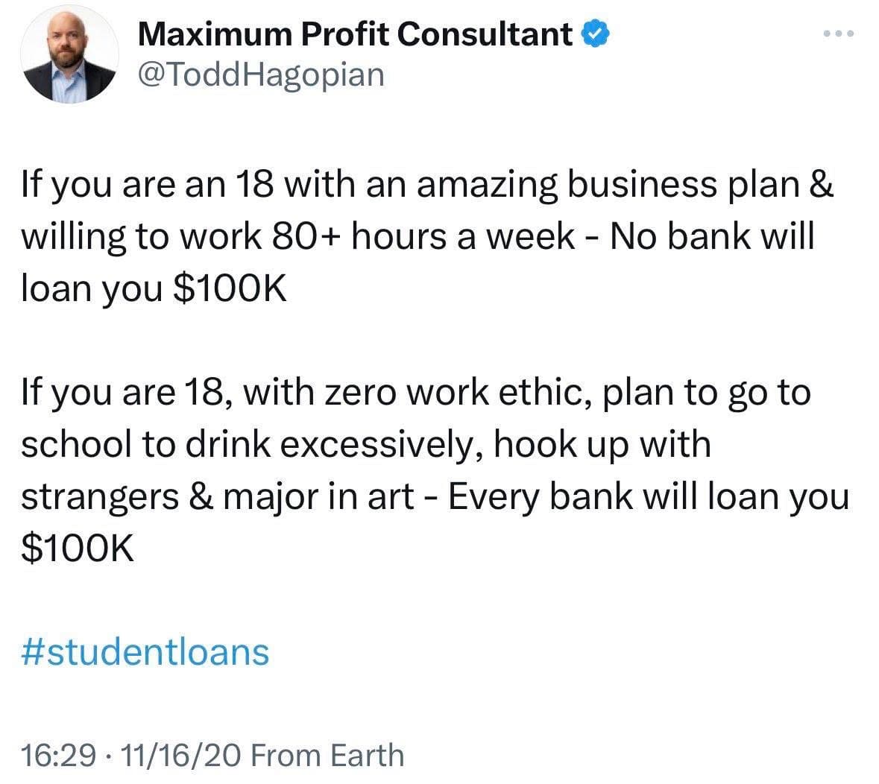Screen dimensions: 879x784
Task: Click the word 'Consultant' in the header
Action: (485, 34)
